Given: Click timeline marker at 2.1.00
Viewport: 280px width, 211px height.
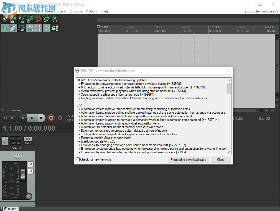Looking at the screenshot, I should tap(159, 27).
